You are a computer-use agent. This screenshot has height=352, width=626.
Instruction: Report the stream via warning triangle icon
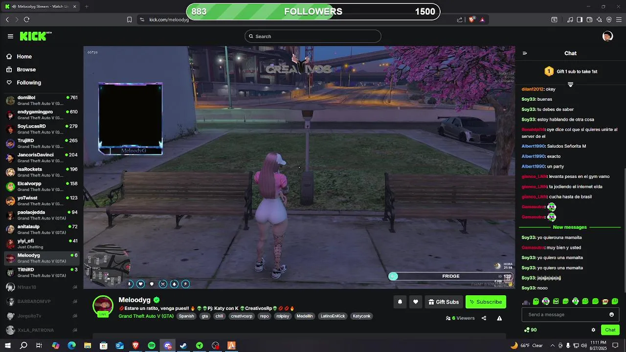(499, 318)
